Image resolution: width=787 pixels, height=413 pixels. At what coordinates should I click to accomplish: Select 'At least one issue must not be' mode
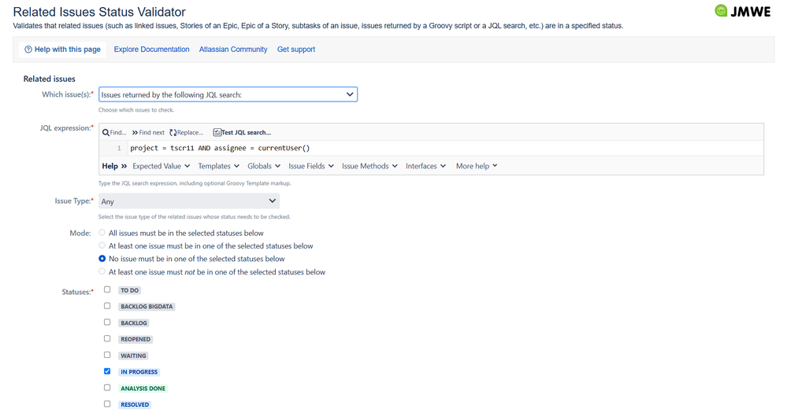point(102,271)
